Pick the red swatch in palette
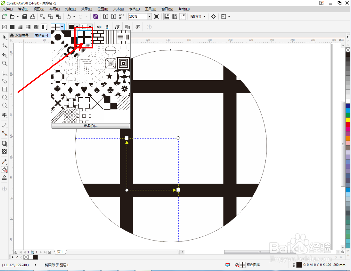 348,124
